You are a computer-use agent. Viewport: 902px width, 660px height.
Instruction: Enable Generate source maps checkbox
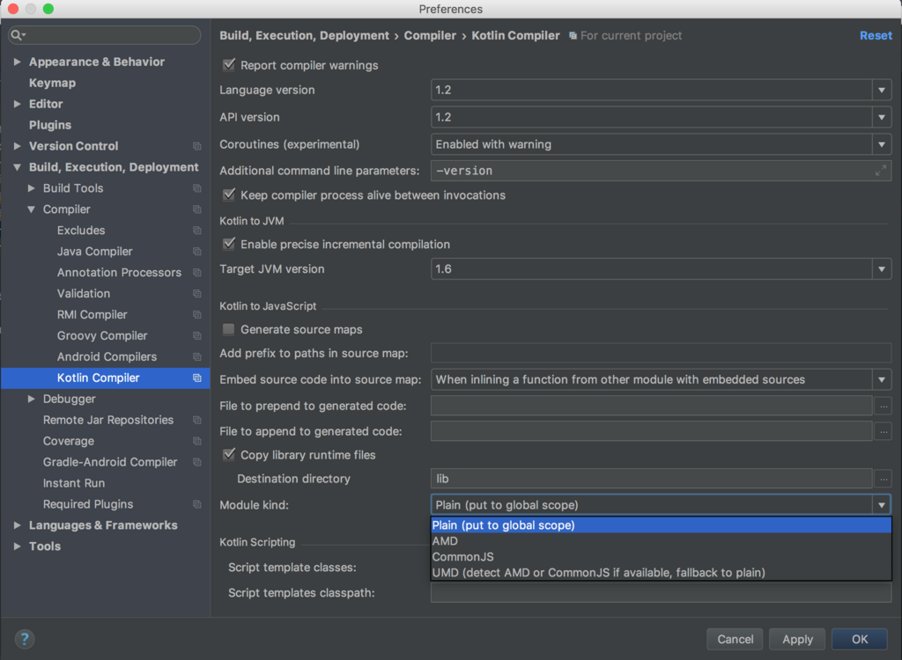[x=229, y=329]
